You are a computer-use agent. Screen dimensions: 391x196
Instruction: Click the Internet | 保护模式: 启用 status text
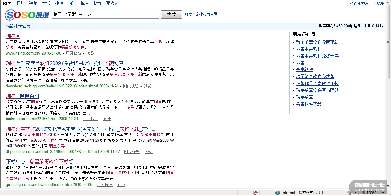[x=302, y=193]
